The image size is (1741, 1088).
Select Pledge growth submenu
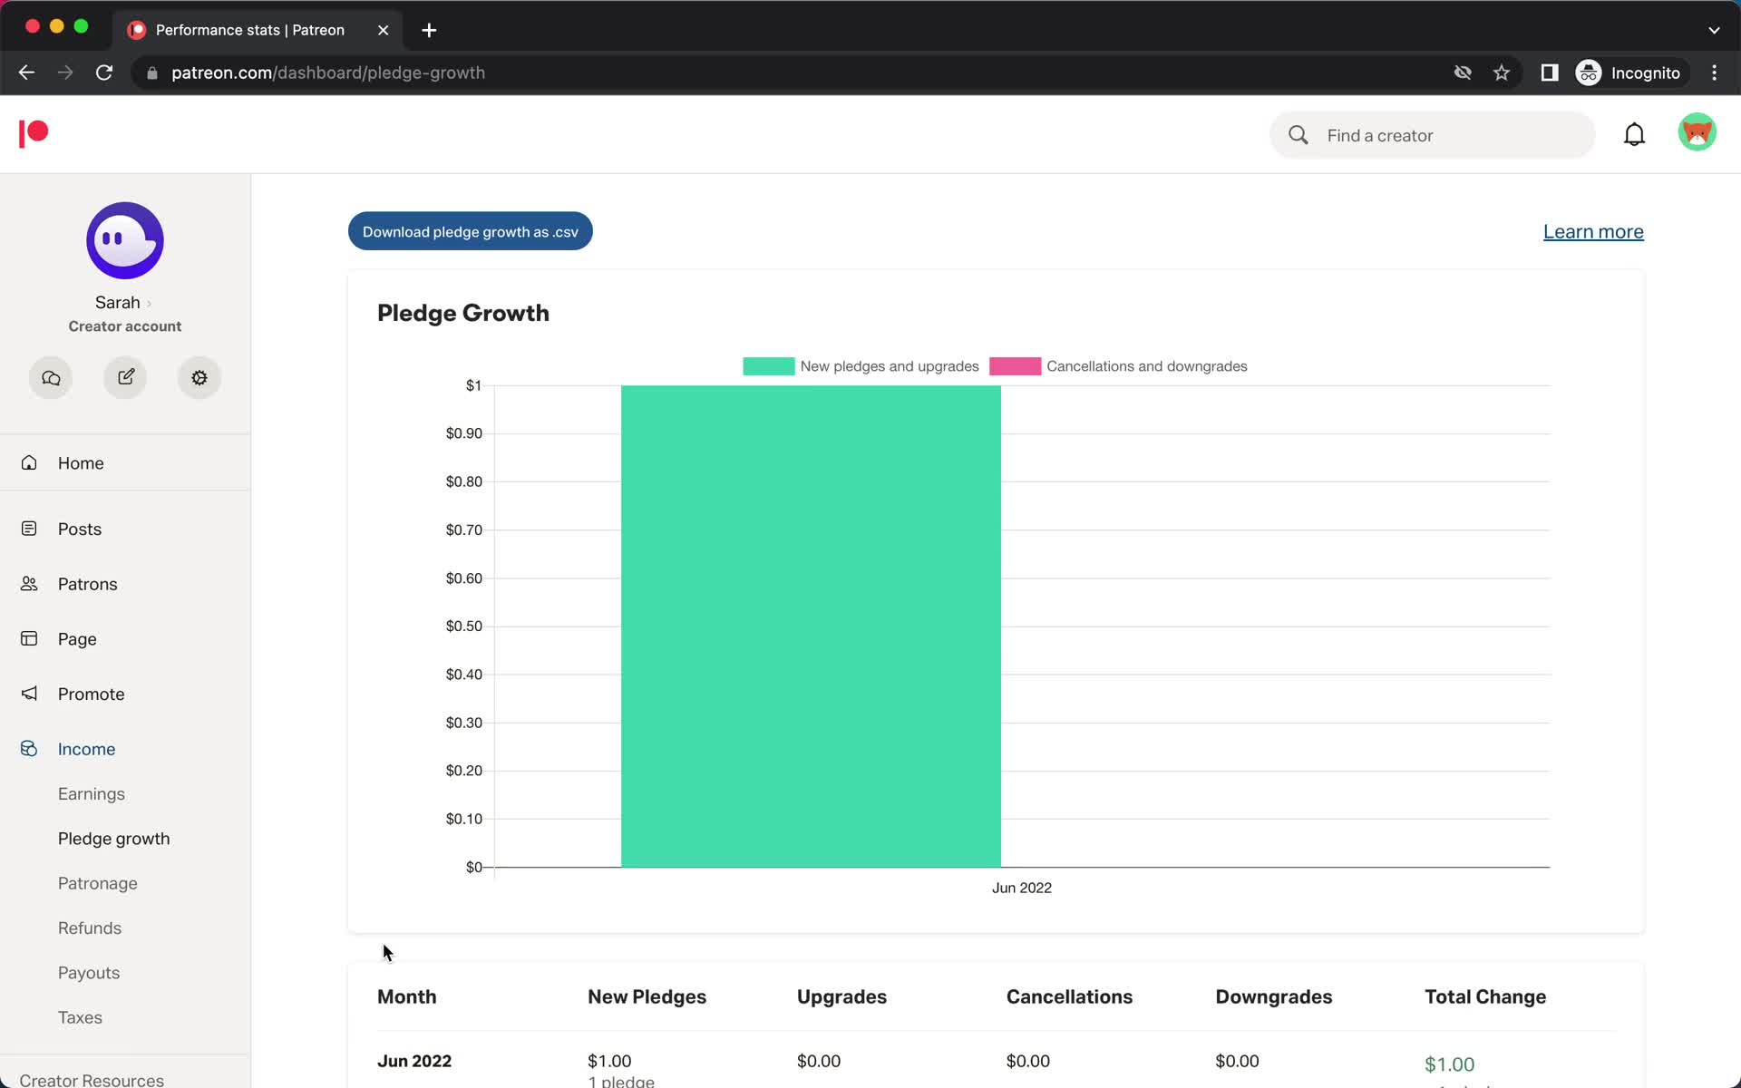point(113,839)
